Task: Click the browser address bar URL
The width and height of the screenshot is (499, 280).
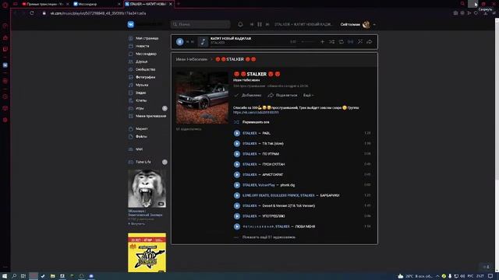Action: tap(98, 13)
